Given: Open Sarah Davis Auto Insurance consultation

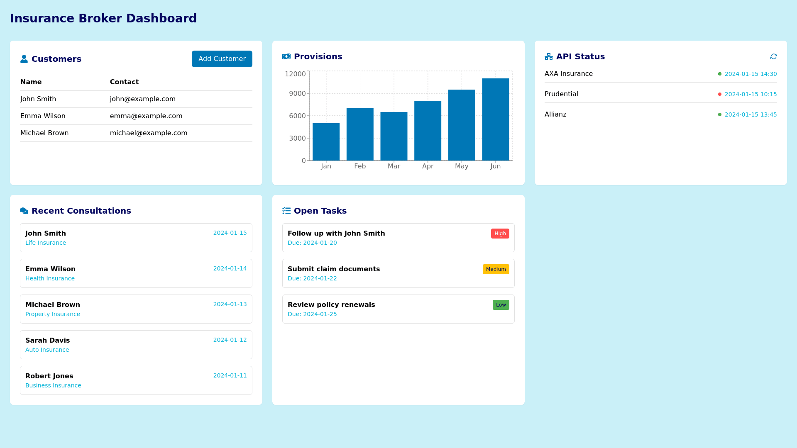Looking at the screenshot, I should tap(136, 345).
